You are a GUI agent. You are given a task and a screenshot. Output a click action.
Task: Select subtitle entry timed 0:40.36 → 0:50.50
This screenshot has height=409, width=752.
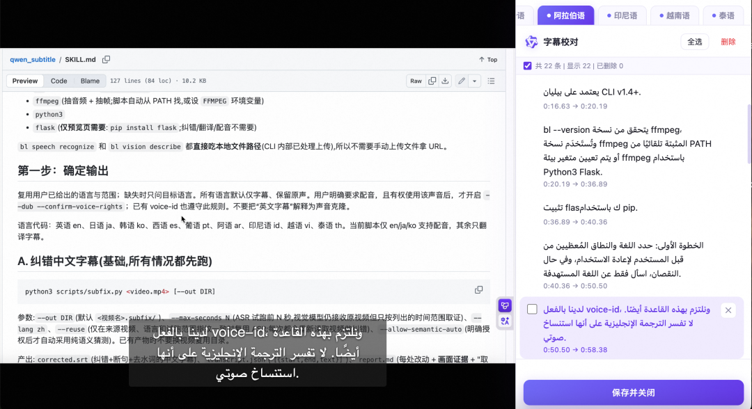coord(632,265)
